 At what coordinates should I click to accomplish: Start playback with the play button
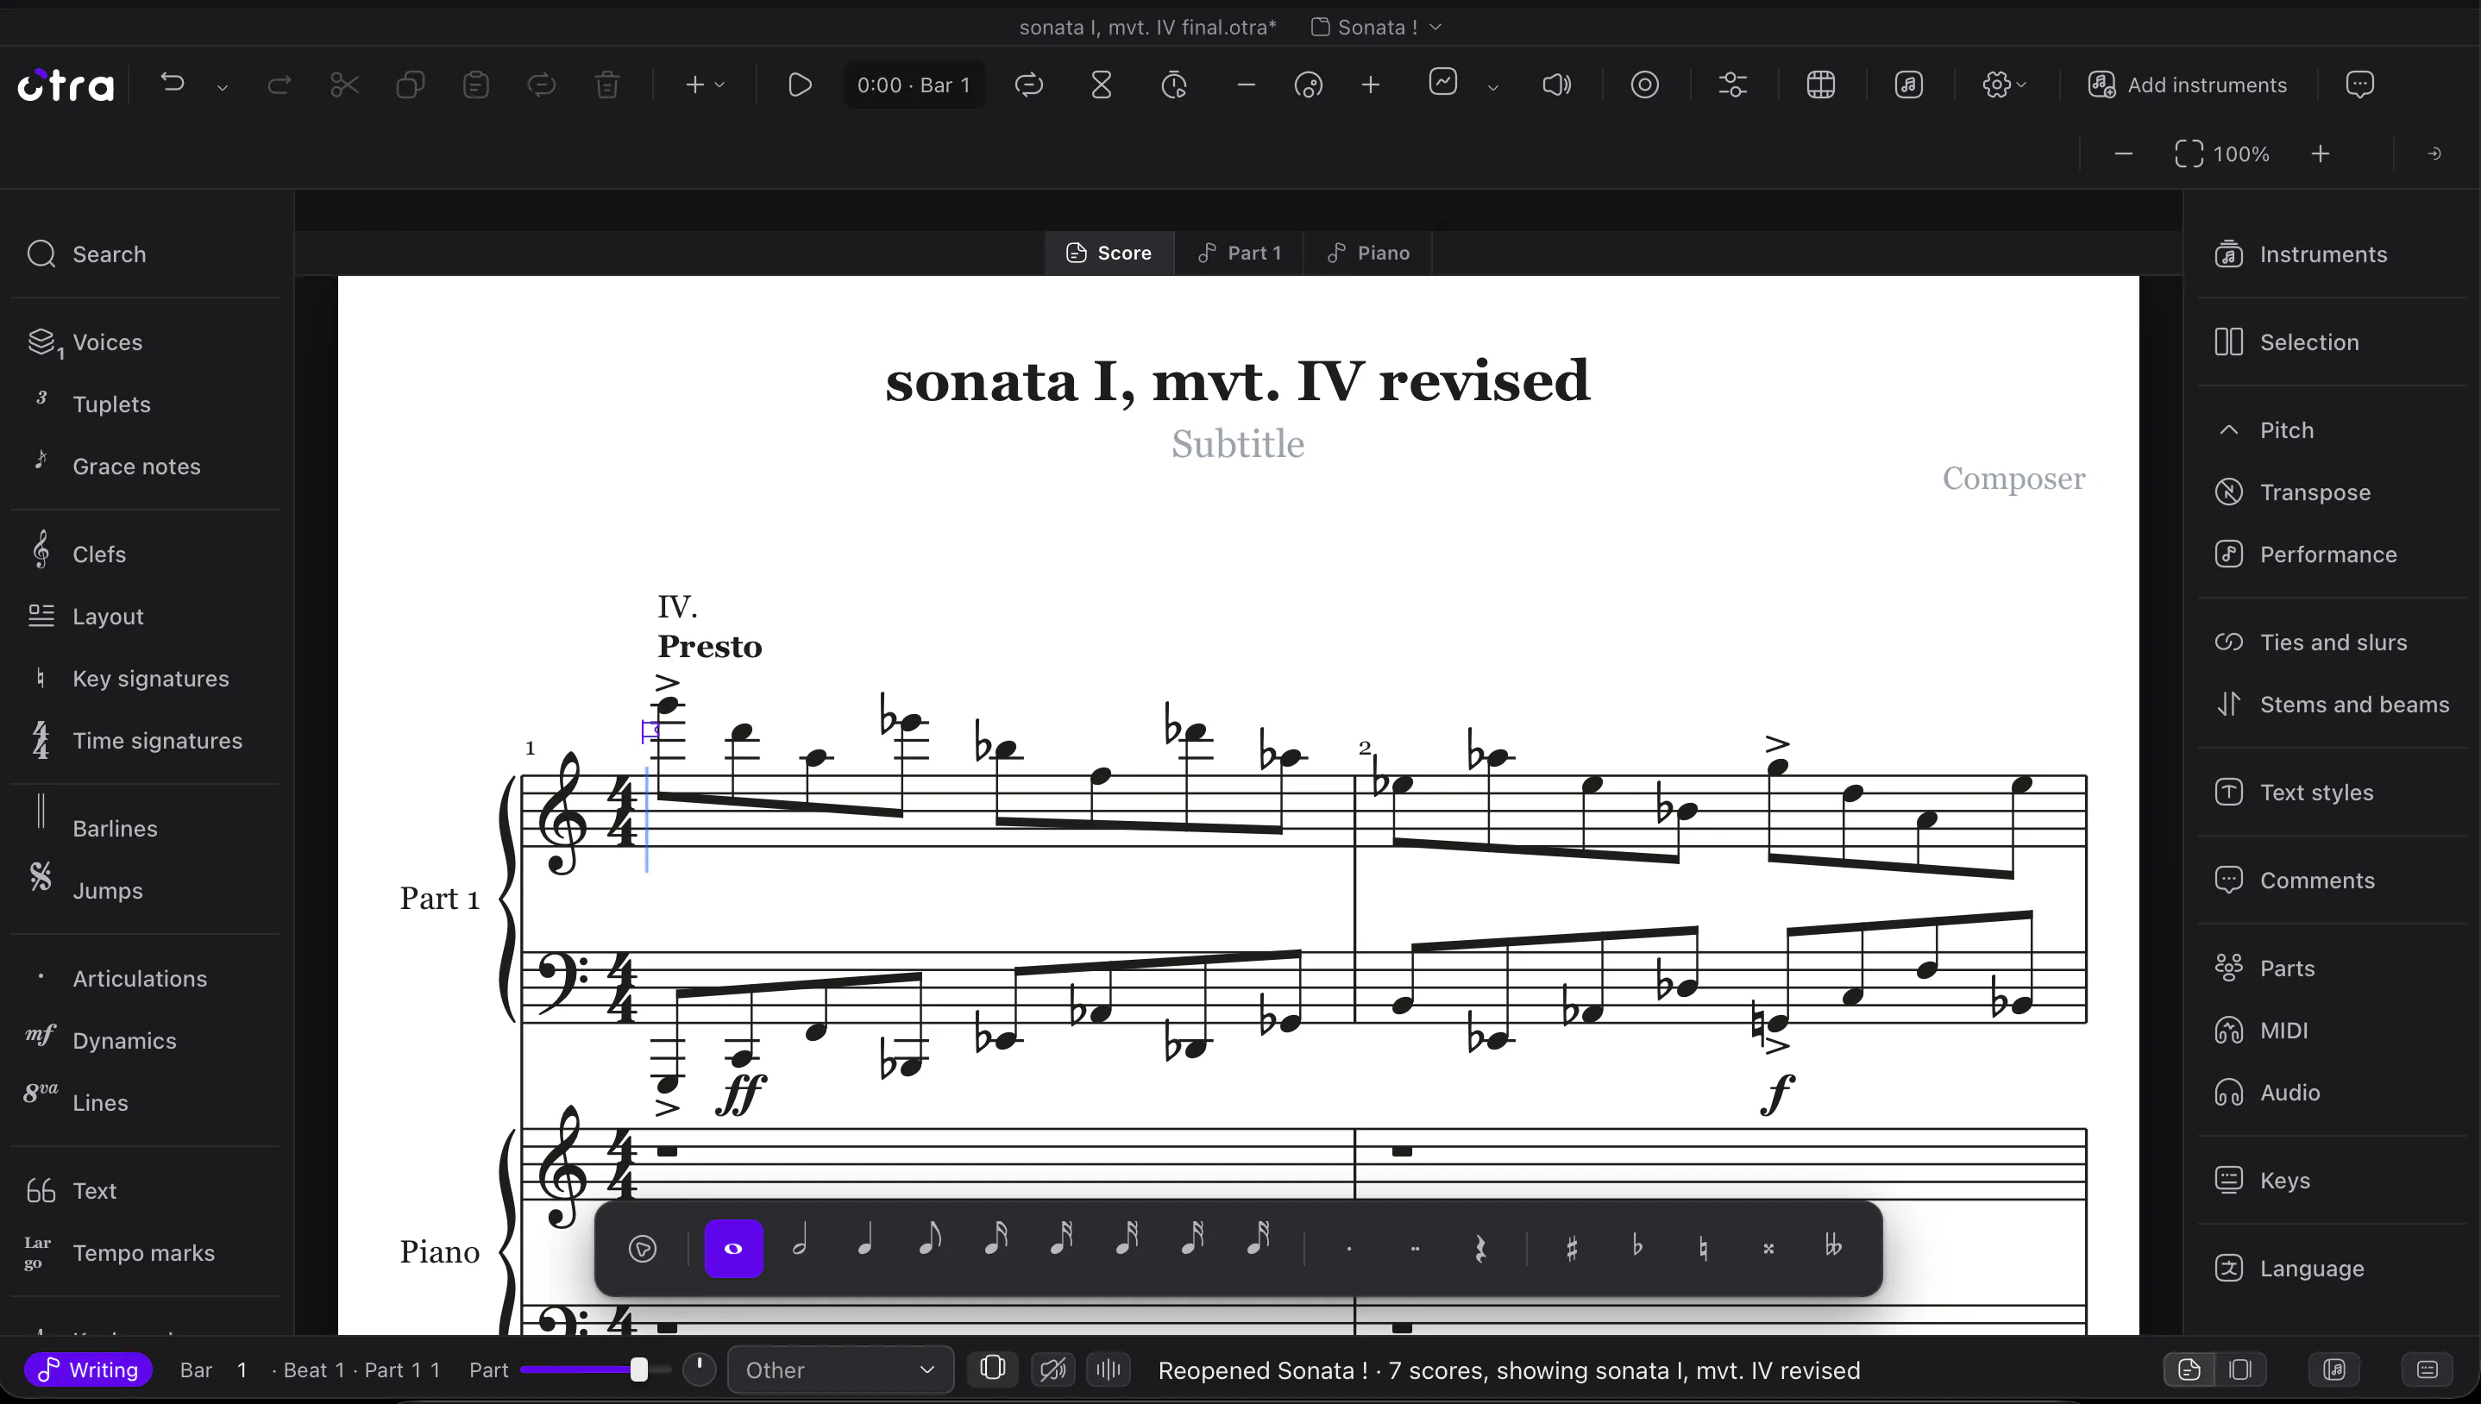click(x=800, y=85)
